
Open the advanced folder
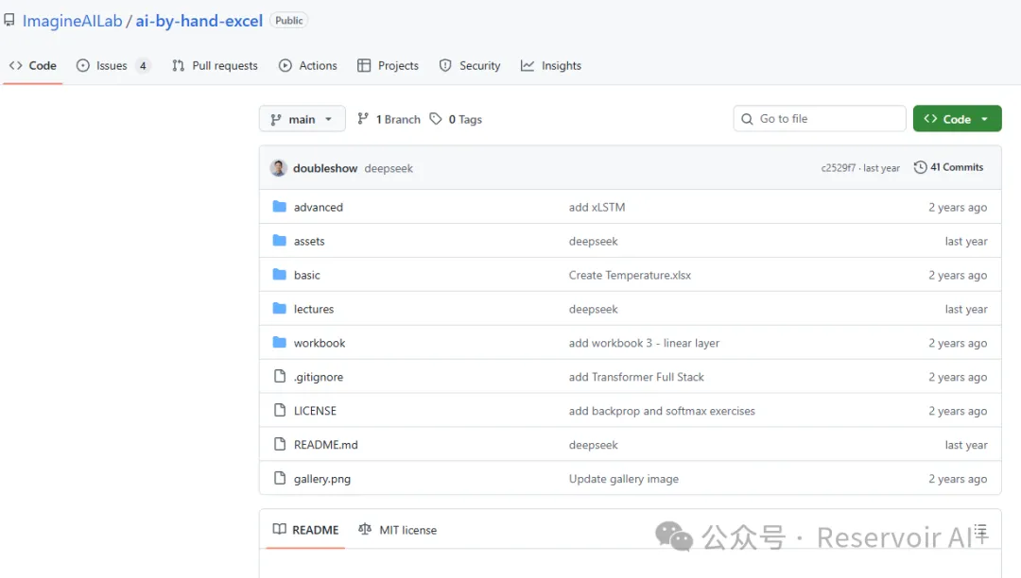pyautogui.click(x=318, y=208)
